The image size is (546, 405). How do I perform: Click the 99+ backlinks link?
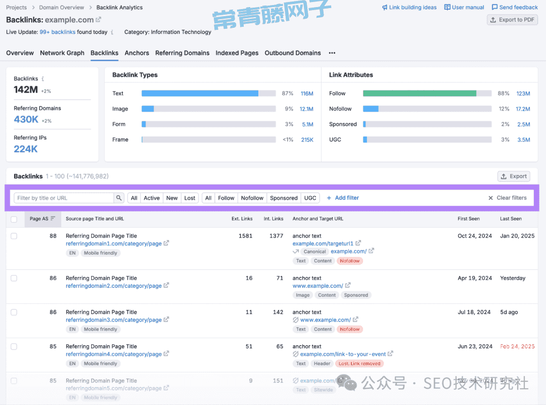[57, 31]
